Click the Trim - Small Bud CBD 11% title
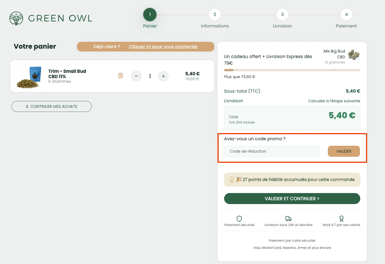The height and width of the screenshot is (264, 385). point(67,74)
